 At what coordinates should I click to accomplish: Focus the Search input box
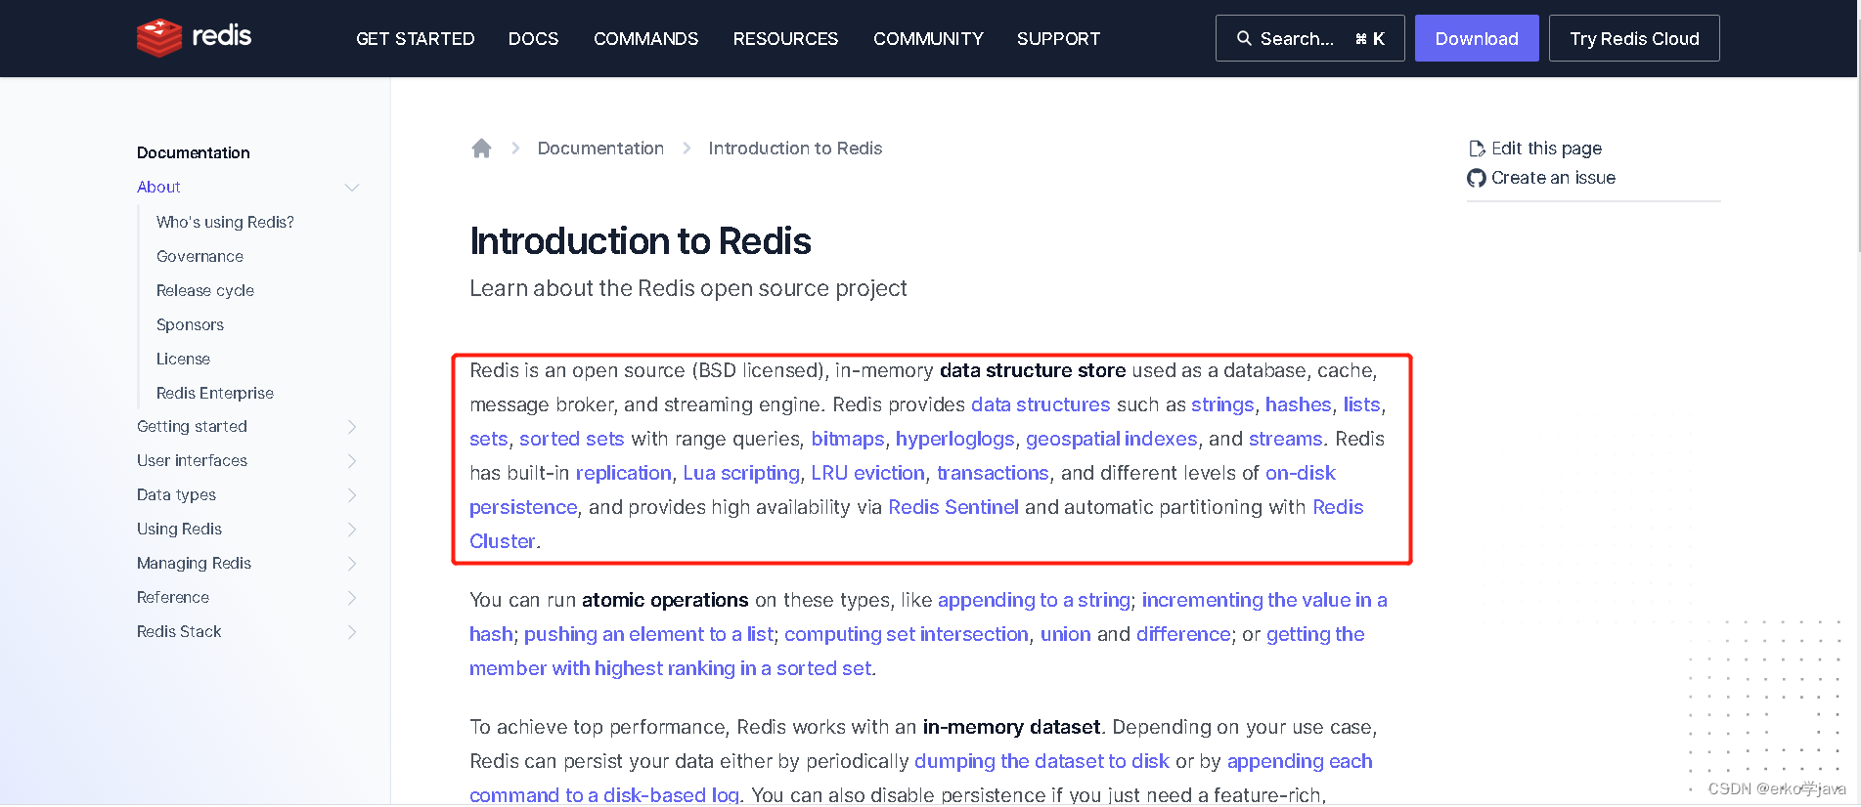[x=1309, y=38]
